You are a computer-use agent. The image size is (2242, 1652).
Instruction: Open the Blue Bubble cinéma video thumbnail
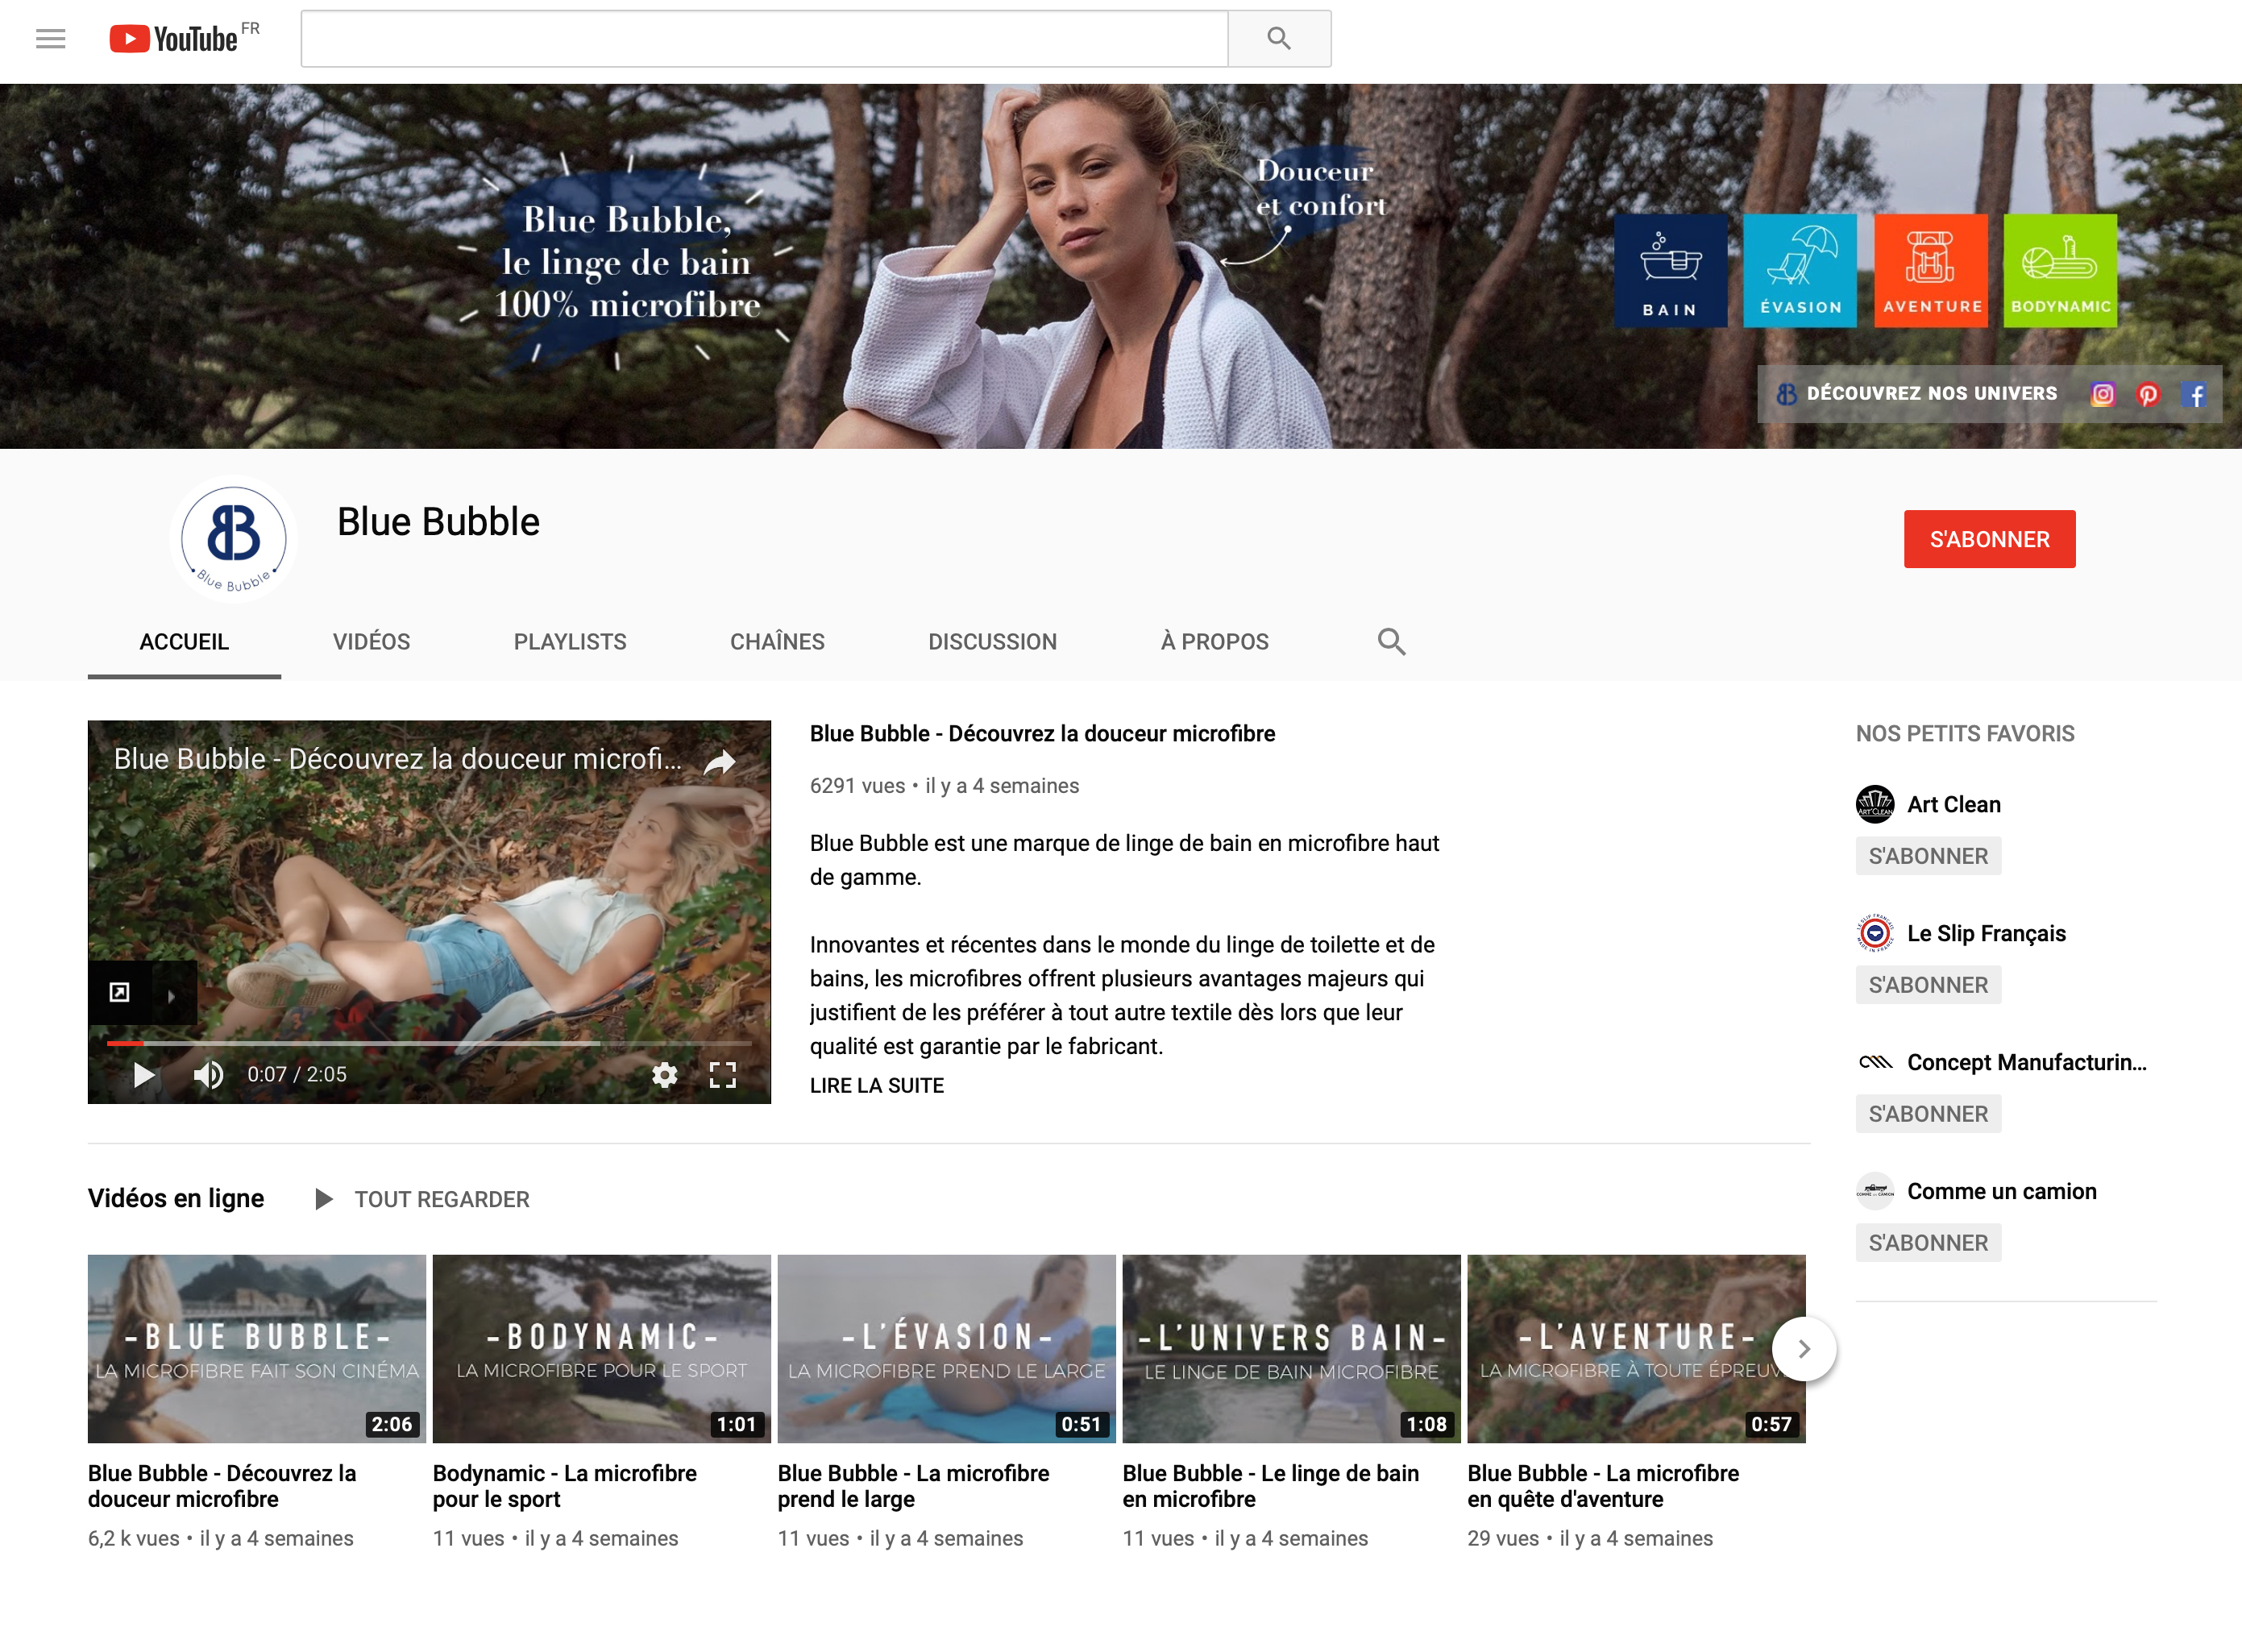coord(257,1349)
